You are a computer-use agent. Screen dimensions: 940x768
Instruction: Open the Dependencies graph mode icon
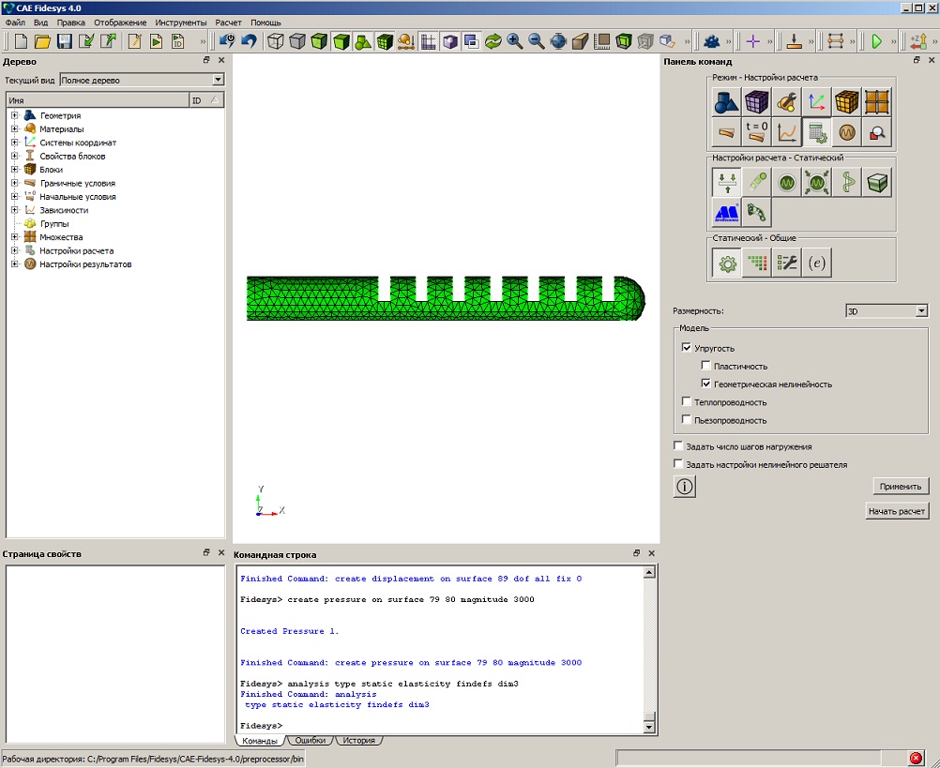(786, 132)
